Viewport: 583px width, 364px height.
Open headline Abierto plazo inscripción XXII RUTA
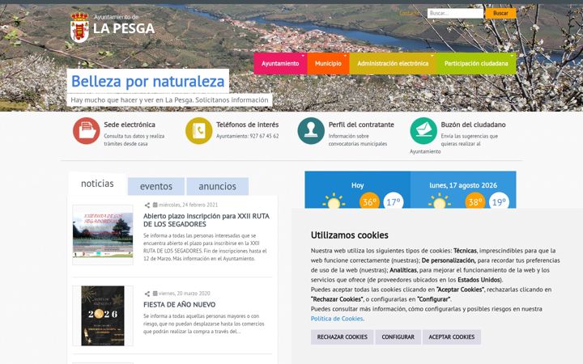click(206, 220)
